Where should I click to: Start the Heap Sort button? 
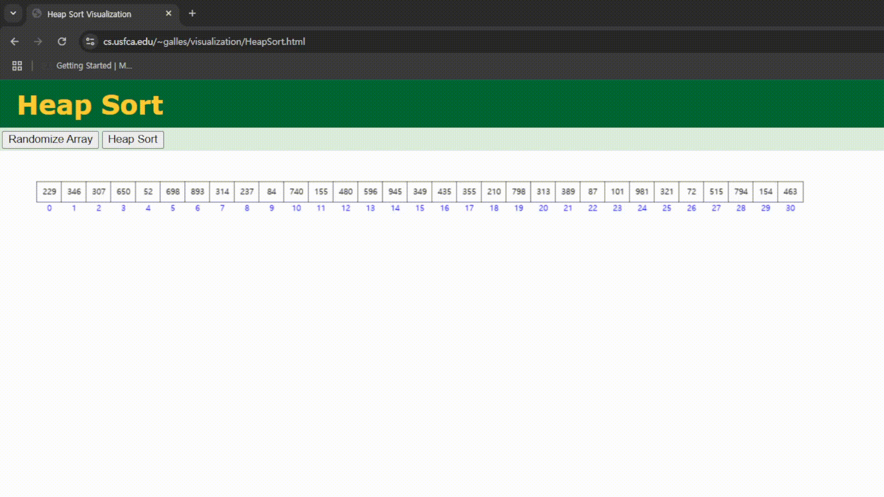pos(133,139)
